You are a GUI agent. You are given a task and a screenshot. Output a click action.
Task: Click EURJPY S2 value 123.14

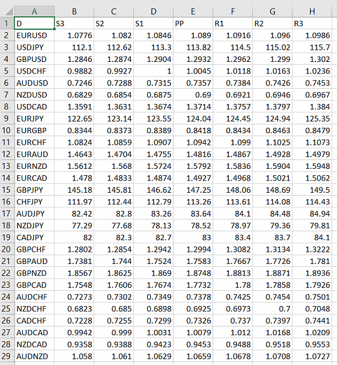[113, 118]
